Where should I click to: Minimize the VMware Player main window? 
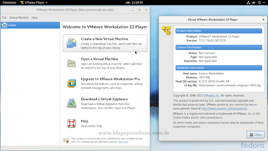(133, 10)
